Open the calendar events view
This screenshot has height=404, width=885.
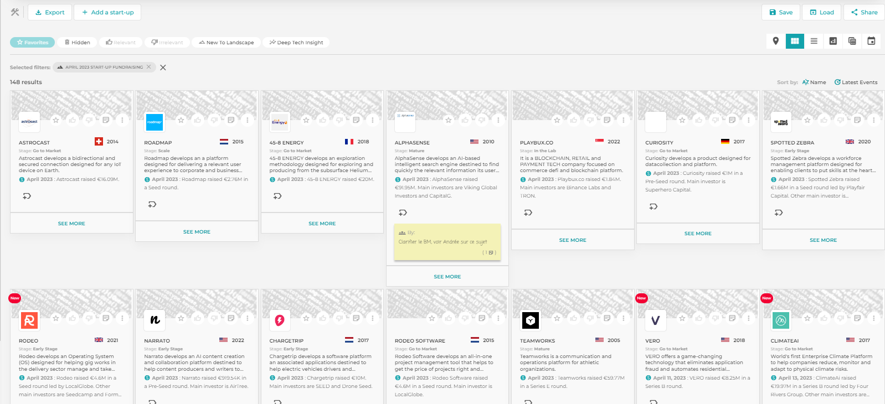(x=871, y=41)
